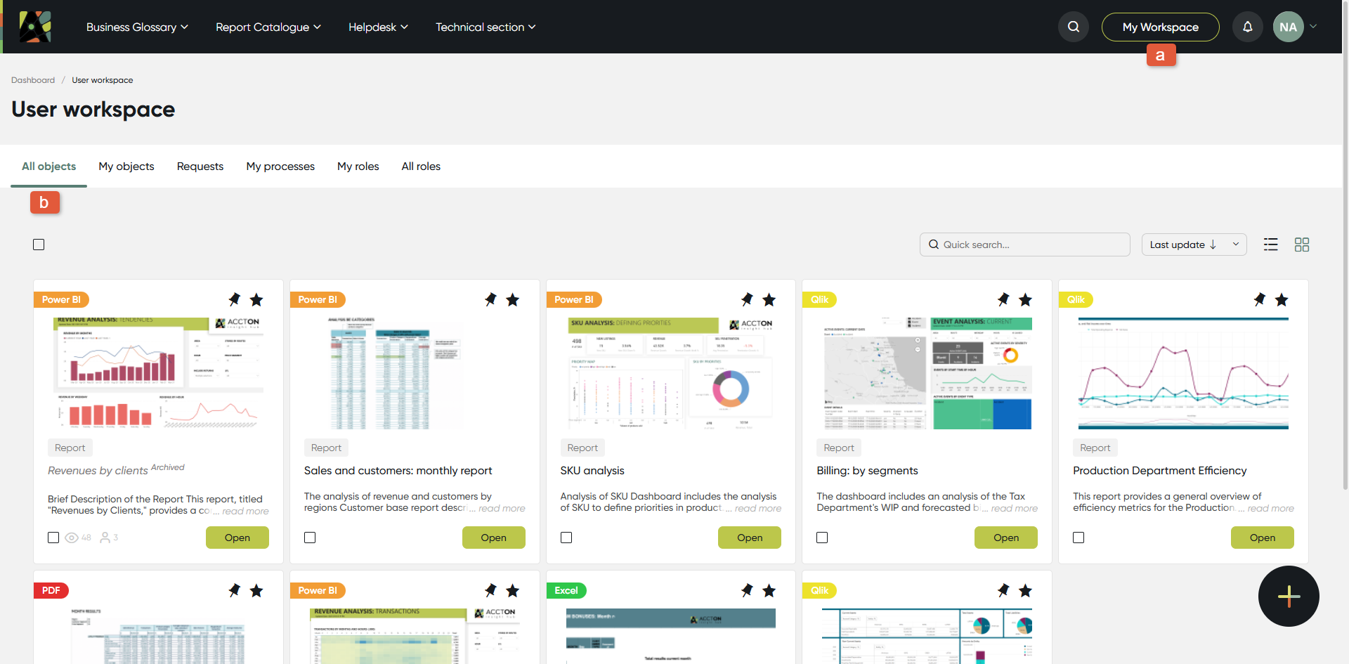Expand the Business Glossary menu
This screenshot has width=1349, height=664.
(137, 27)
